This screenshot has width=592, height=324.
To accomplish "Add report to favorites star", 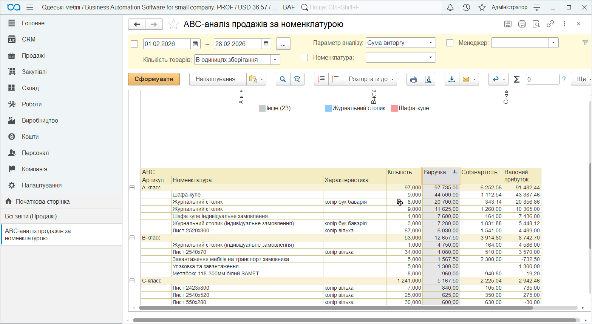I will (173, 25).
